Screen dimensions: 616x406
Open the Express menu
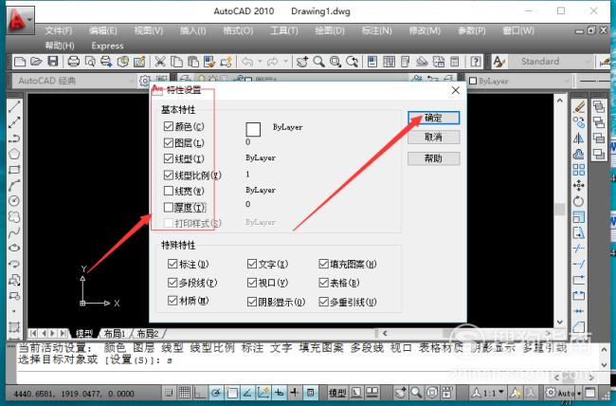(x=107, y=46)
